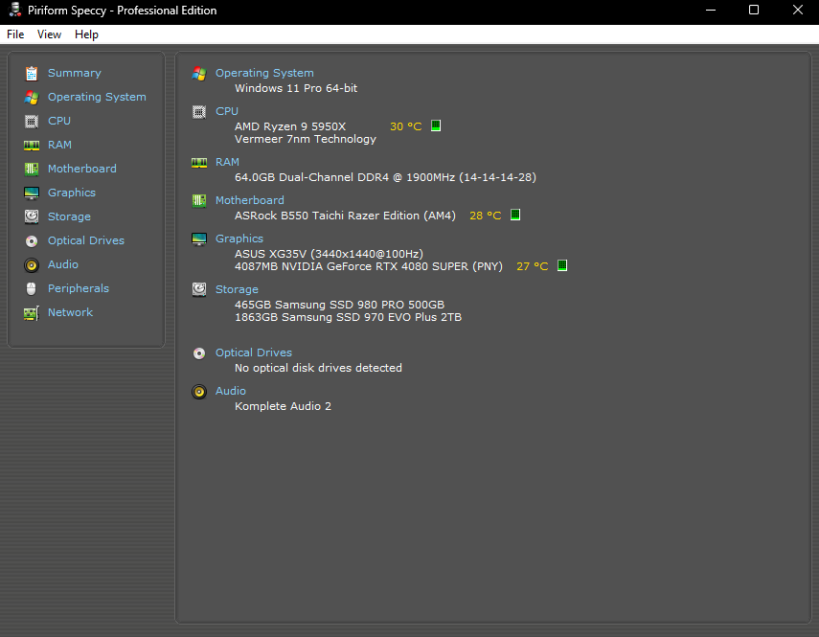Click the 30 °C CPU temperature value
Image resolution: width=819 pixels, height=637 pixels.
coord(406,126)
